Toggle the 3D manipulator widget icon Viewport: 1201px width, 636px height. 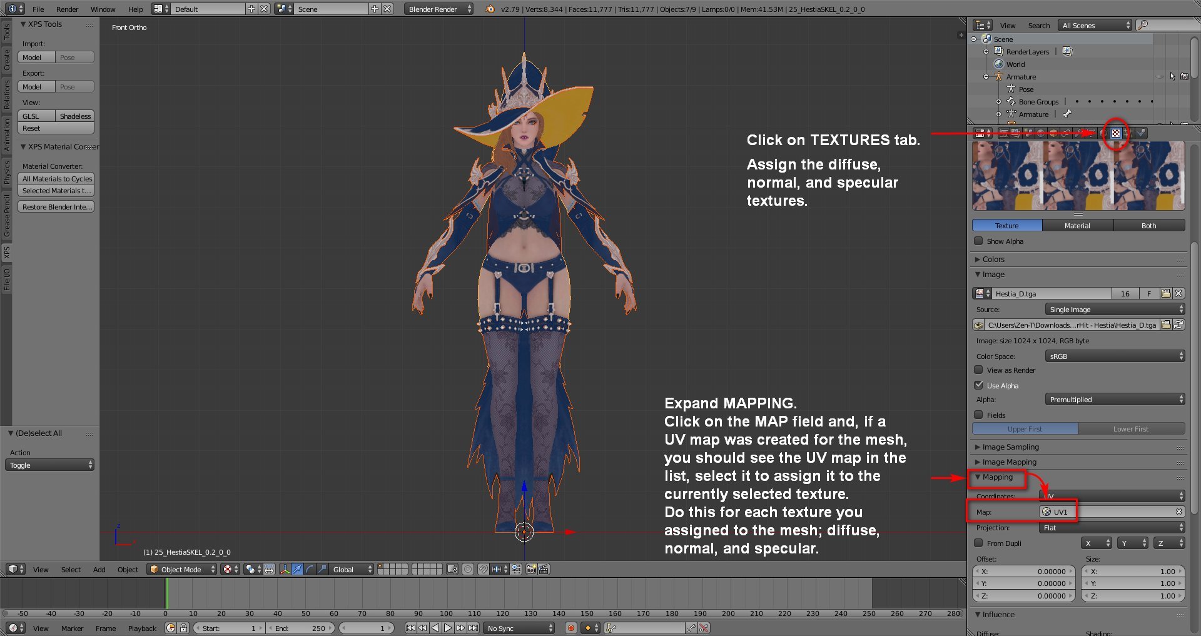click(285, 569)
